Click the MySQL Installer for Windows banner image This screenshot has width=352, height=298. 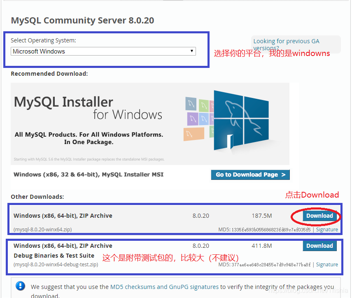coord(150,124)
